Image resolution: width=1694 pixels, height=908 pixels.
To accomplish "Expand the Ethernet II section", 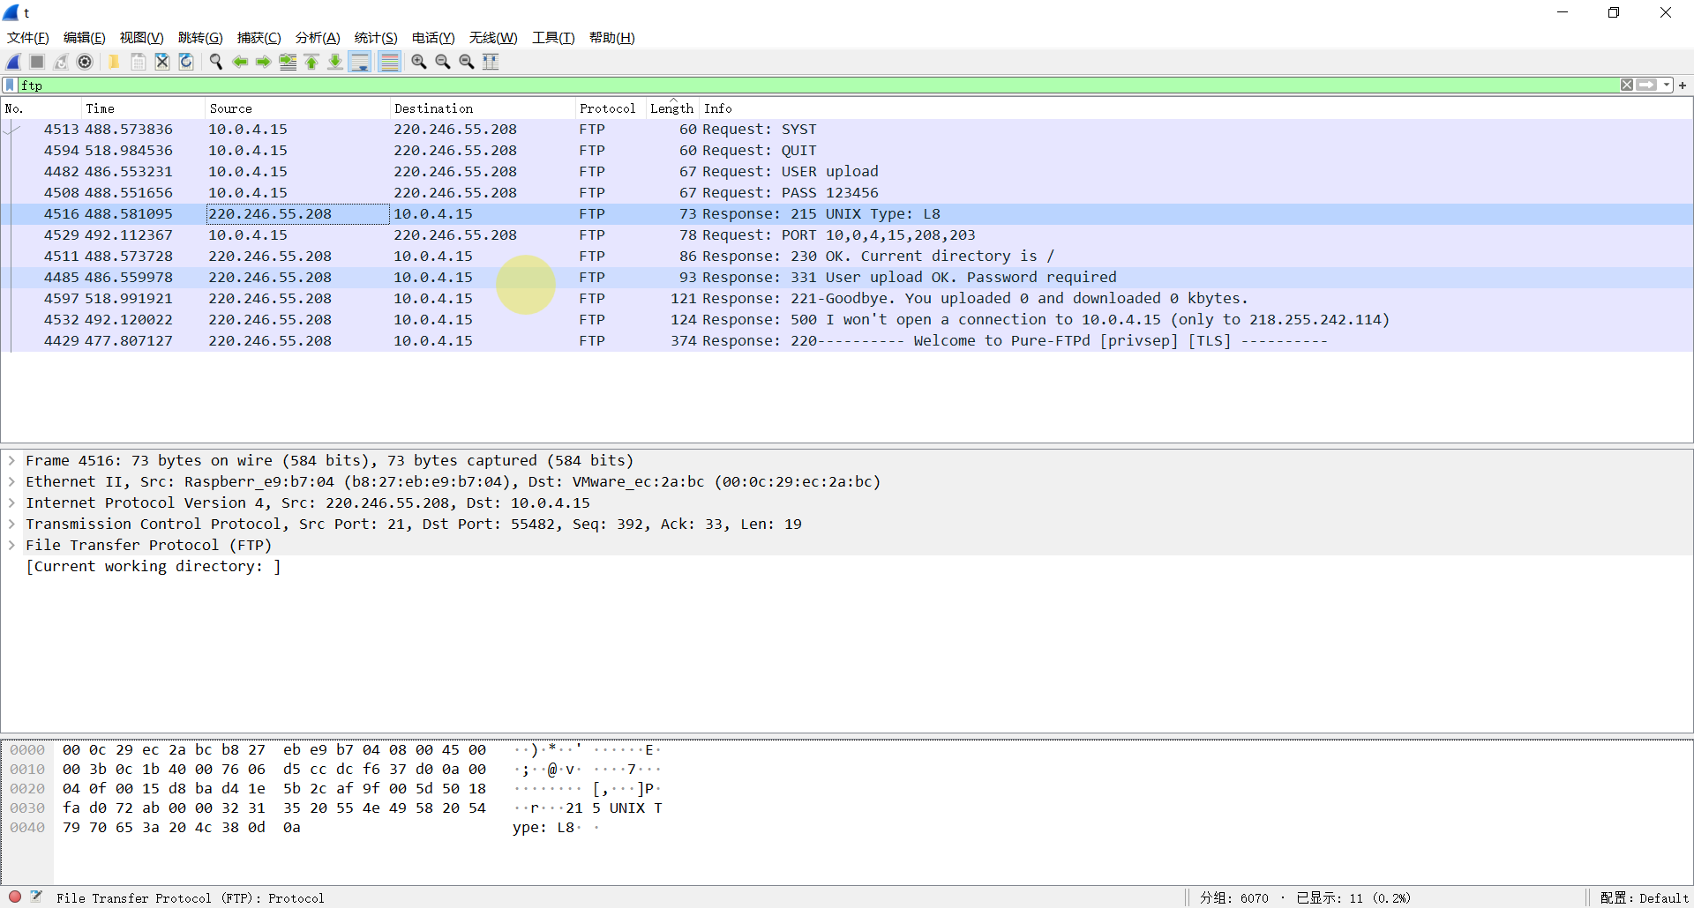I will point(11,481).
